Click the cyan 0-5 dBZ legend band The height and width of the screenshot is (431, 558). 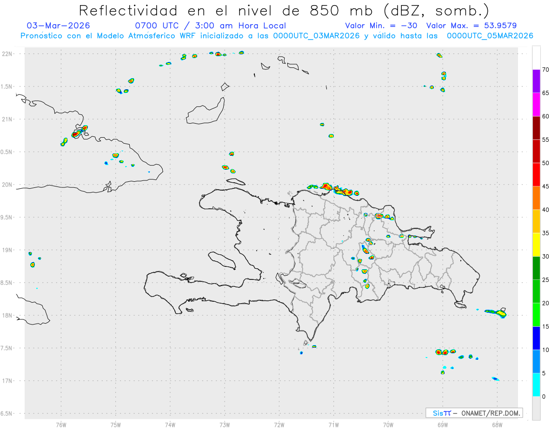pyautogui.click(x=536, y=385)
